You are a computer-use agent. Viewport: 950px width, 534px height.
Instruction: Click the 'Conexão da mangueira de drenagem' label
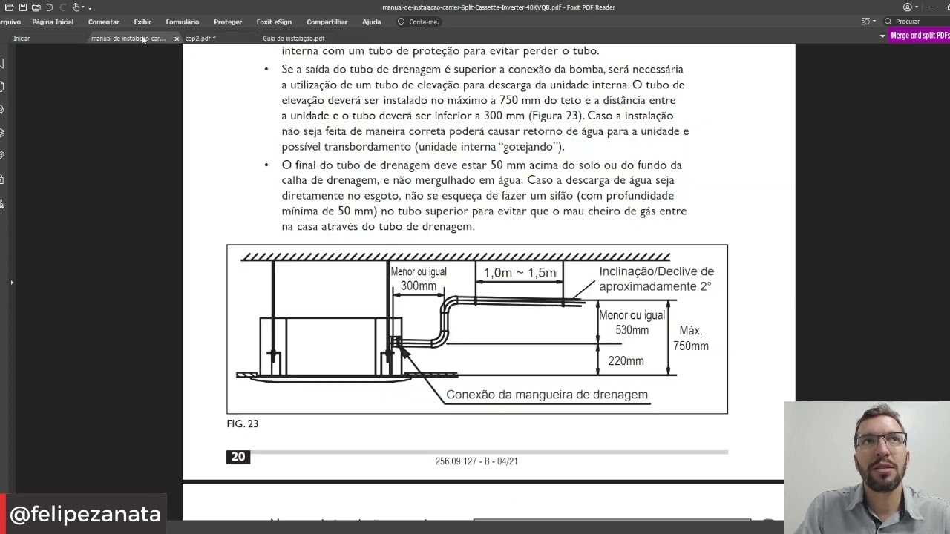click(x=547, y=395)
